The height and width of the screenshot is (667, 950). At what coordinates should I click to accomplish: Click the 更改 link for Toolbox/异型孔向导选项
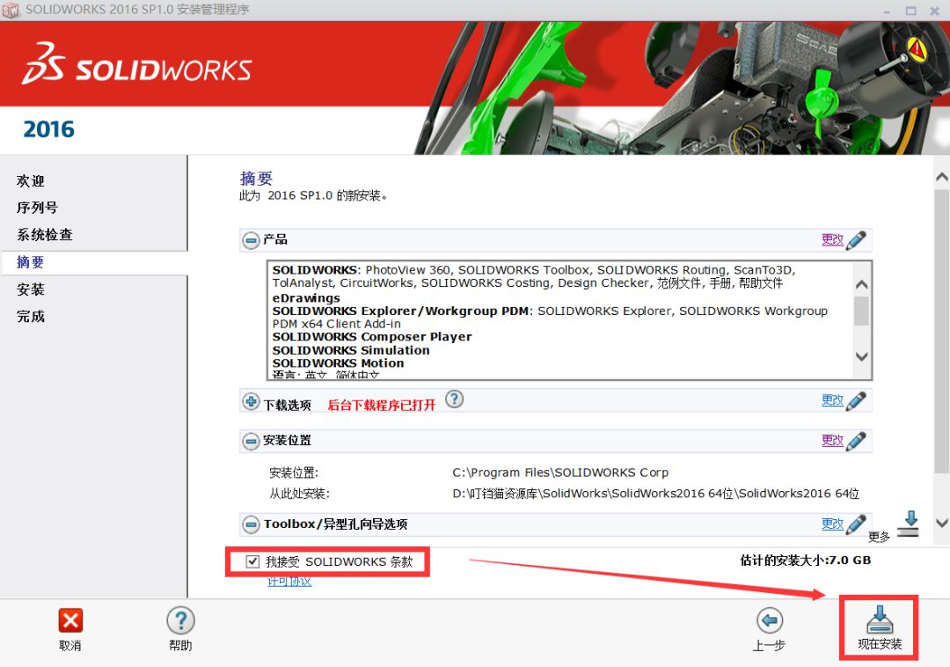[832, 524]
